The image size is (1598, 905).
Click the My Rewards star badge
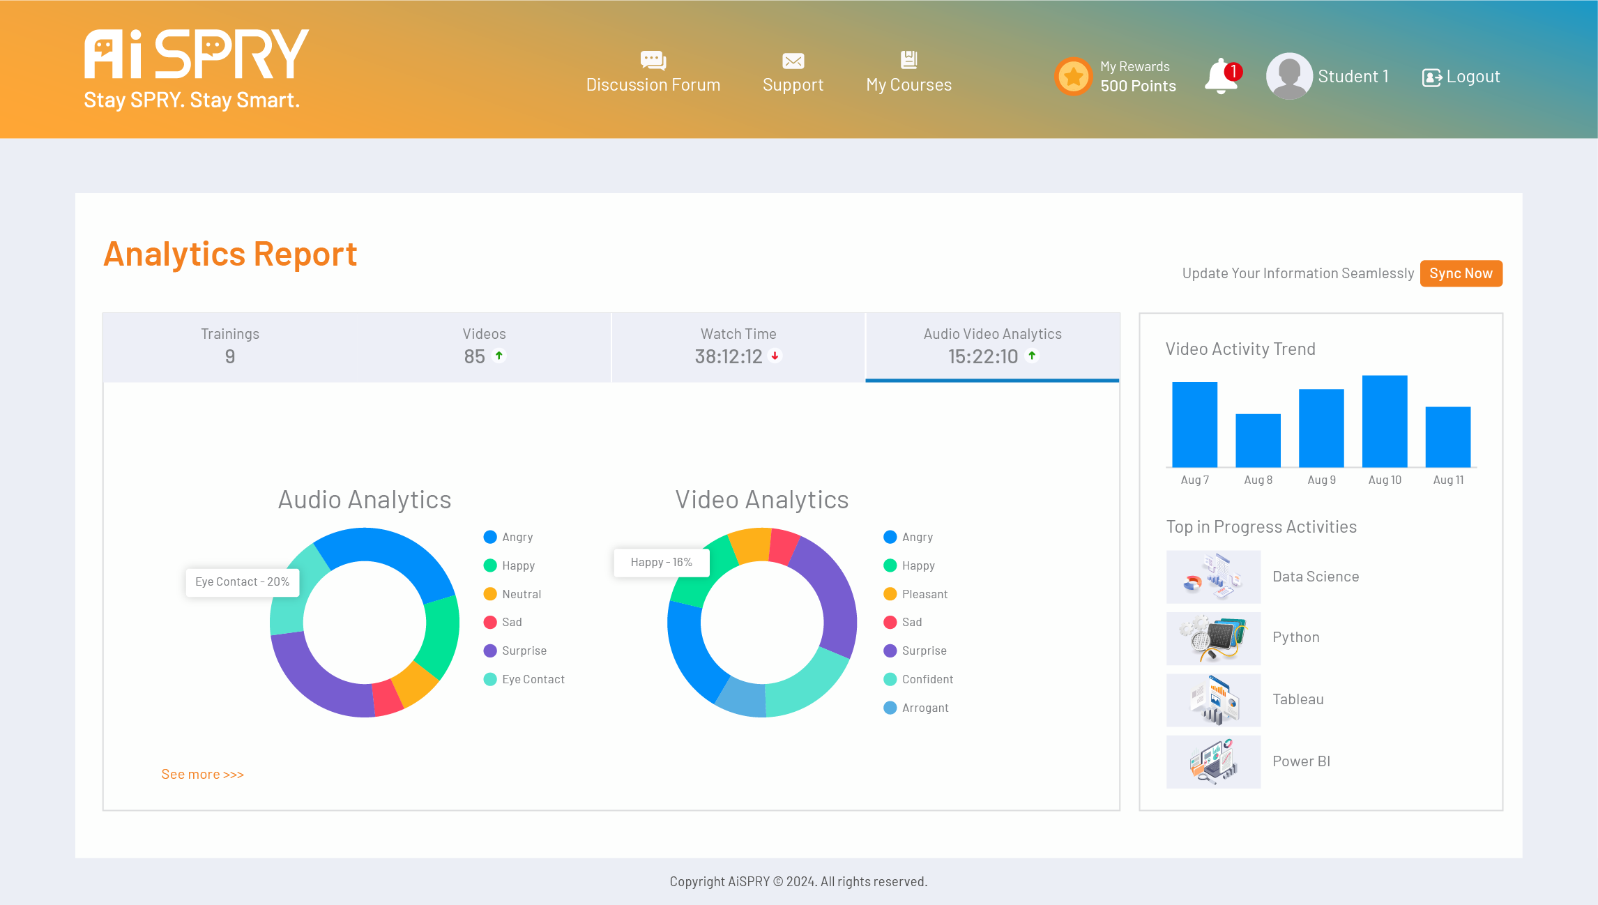click(1074, 76)
